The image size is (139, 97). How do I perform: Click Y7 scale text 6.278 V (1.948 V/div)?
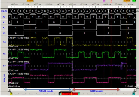click(x=18, y=62)
